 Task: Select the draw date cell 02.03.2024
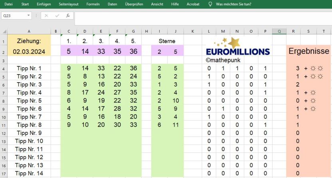pos(29,51)
